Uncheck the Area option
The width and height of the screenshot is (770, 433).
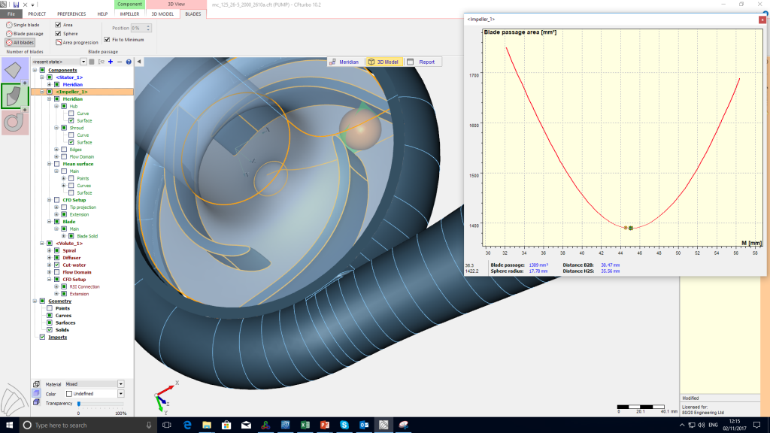[x=58, y=25]
